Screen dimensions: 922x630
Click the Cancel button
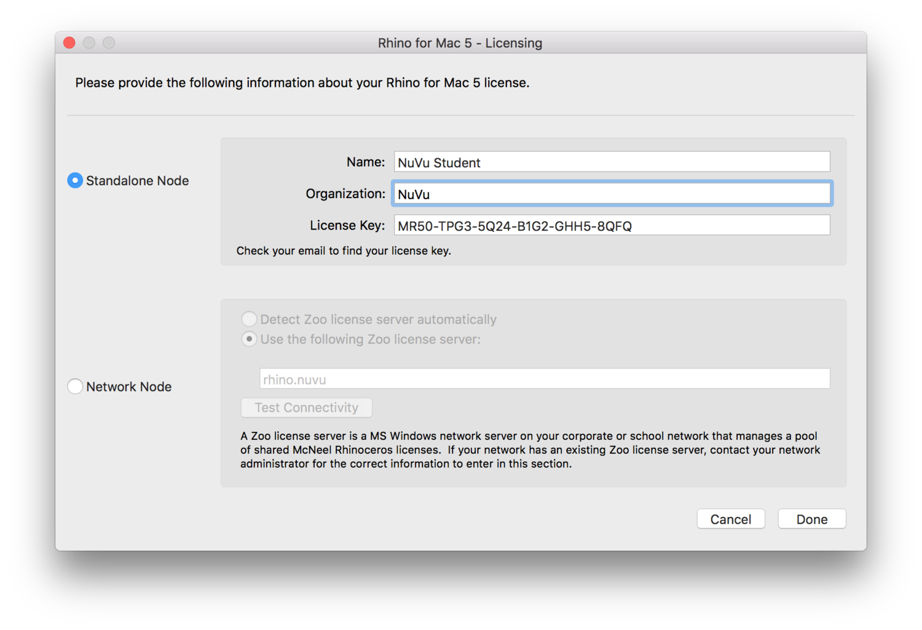(x=730, y=519)
